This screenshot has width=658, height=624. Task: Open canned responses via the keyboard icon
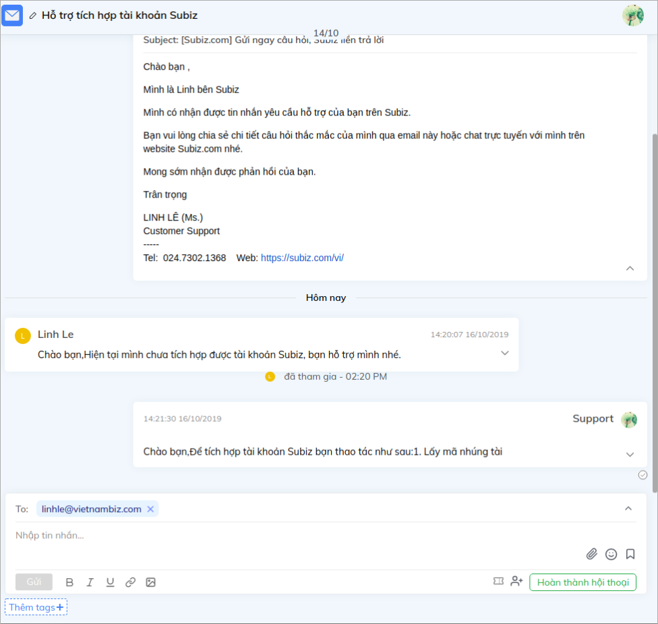(x=498, y=581)
